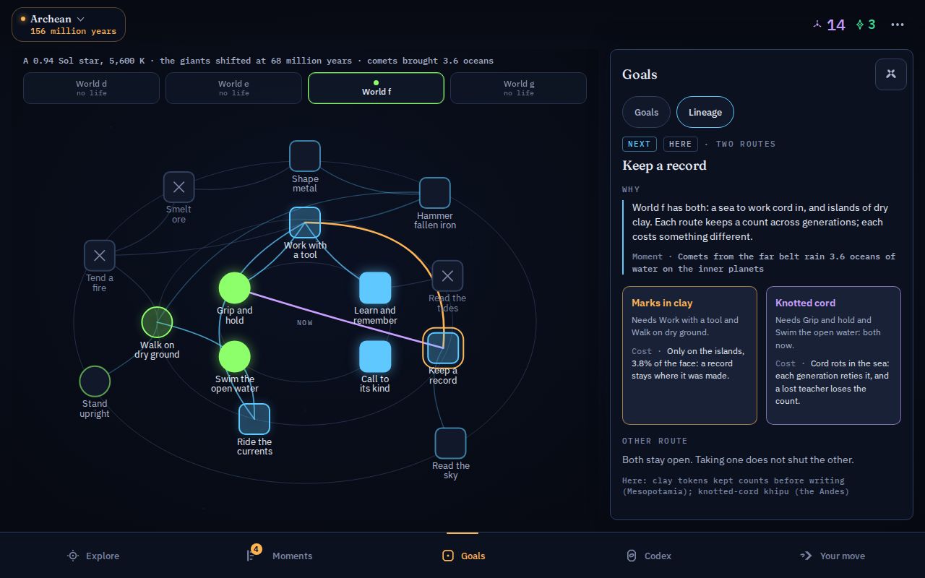Image resolution: width=925 pixels, height=578 pixels.
Task: Select the Learn and remember node
Action: 375,288
